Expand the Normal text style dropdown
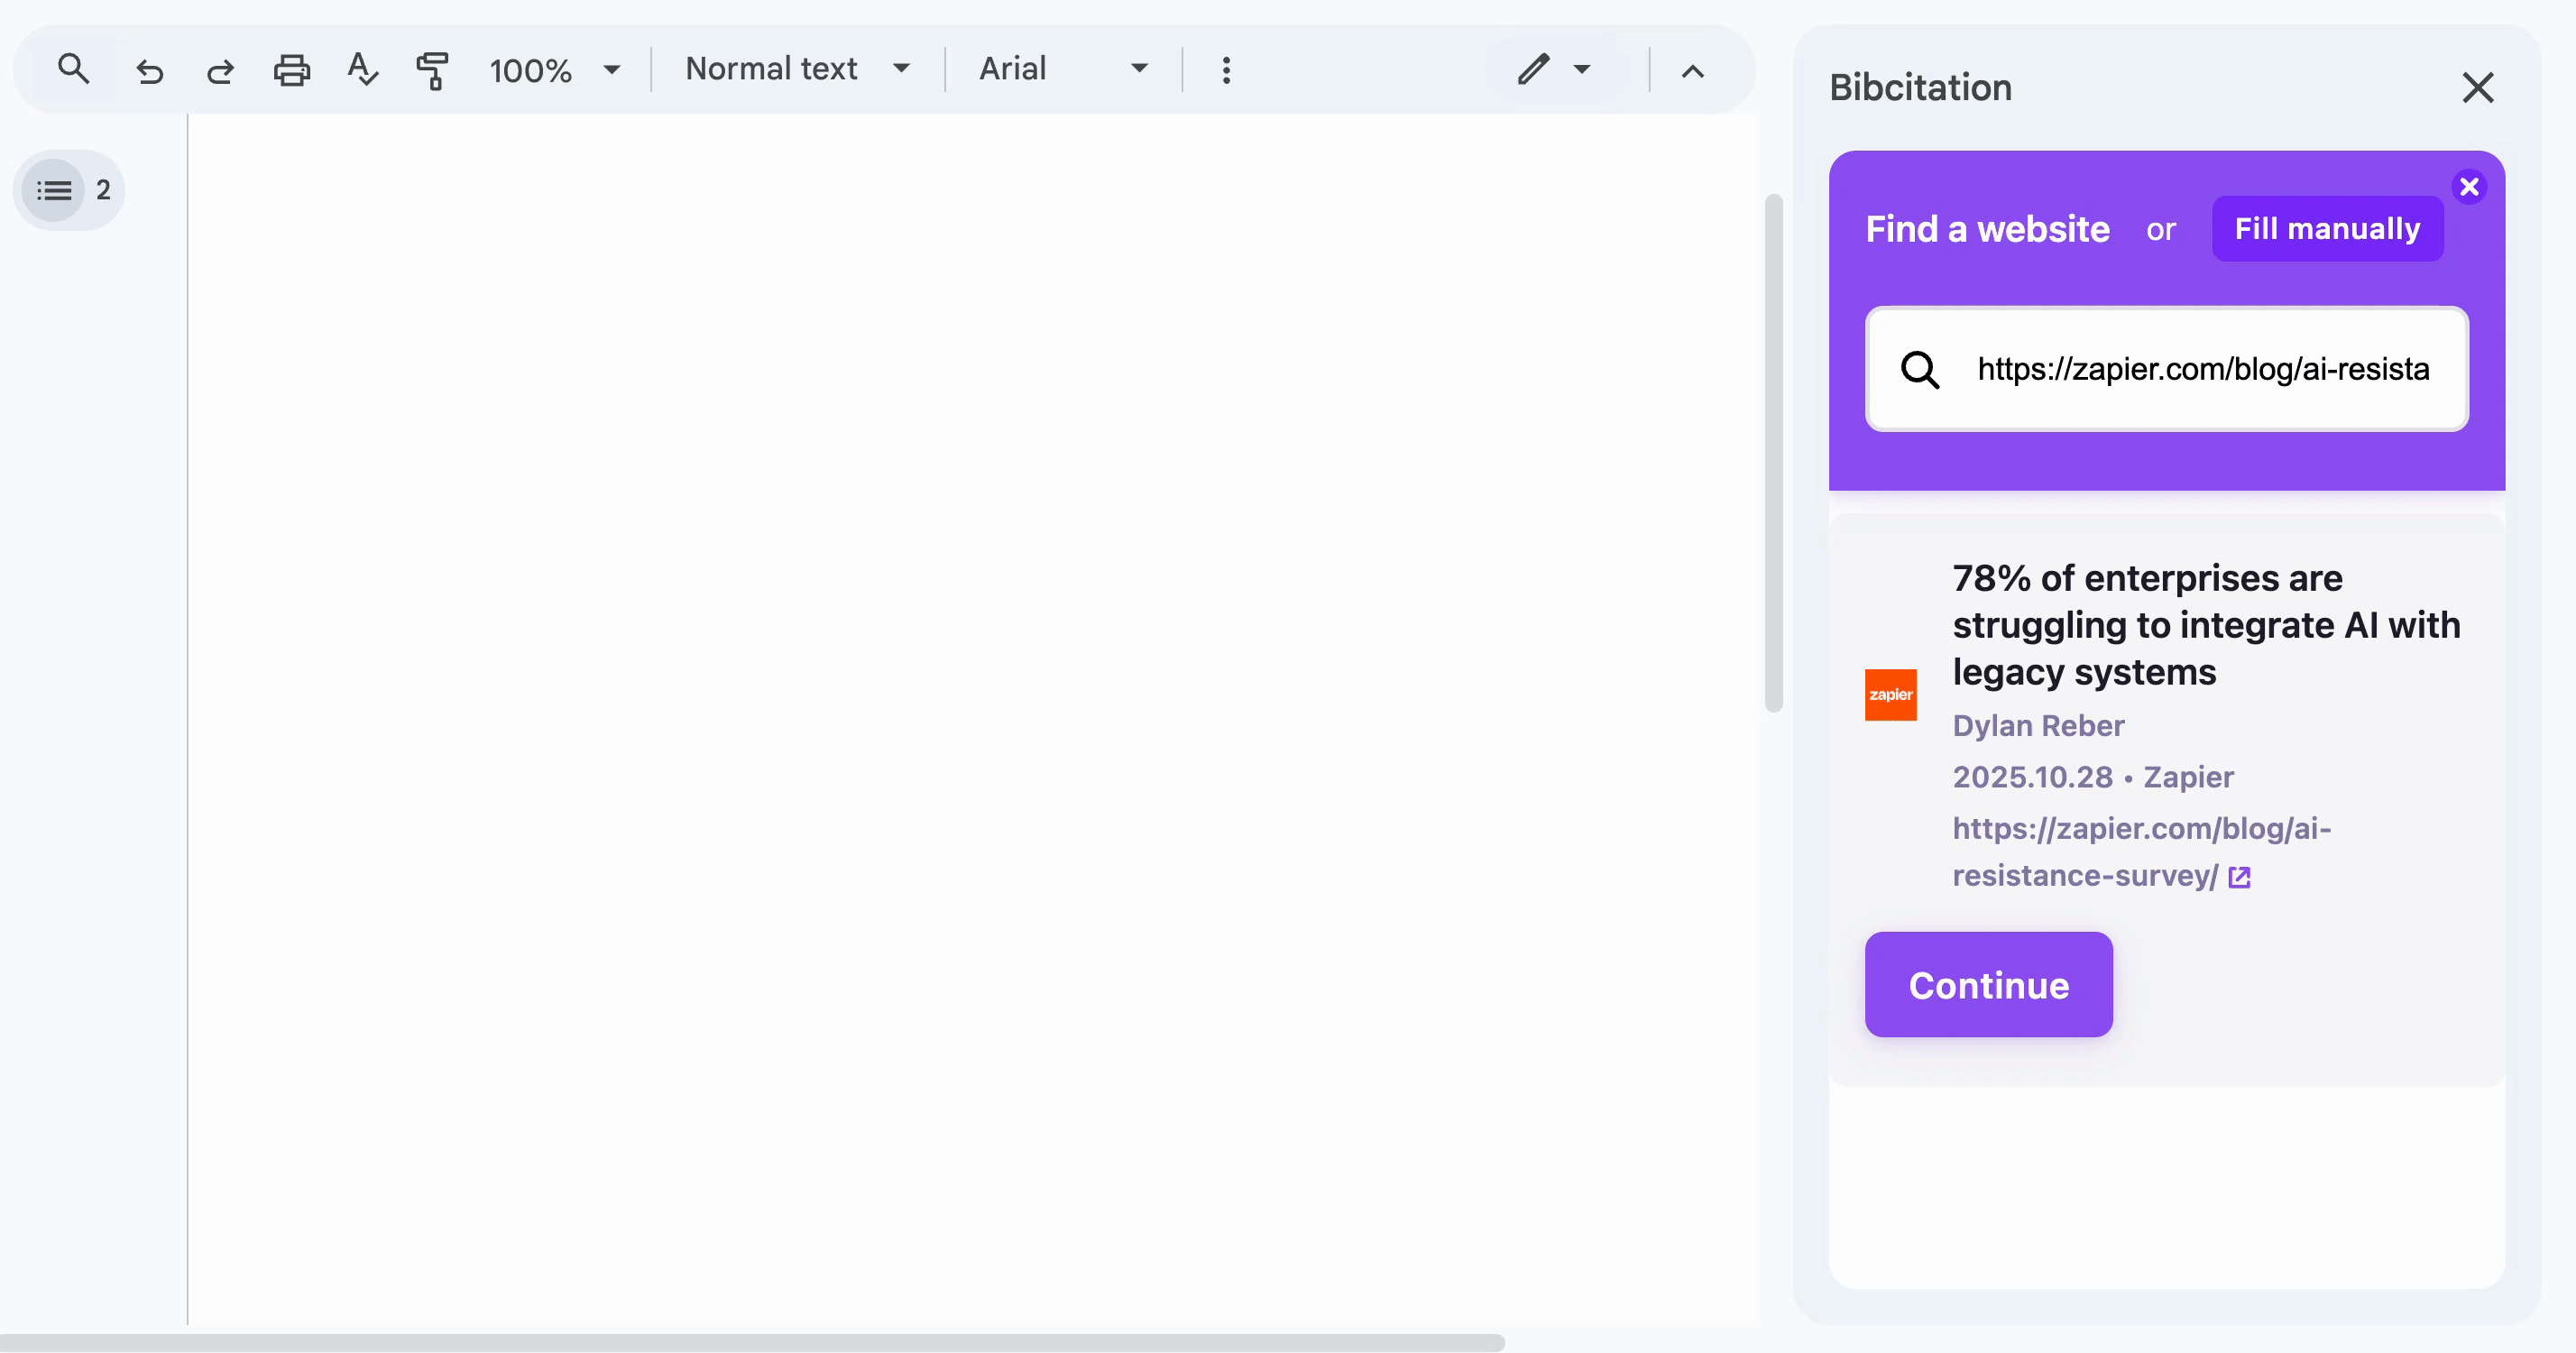 tap(797, 69)
